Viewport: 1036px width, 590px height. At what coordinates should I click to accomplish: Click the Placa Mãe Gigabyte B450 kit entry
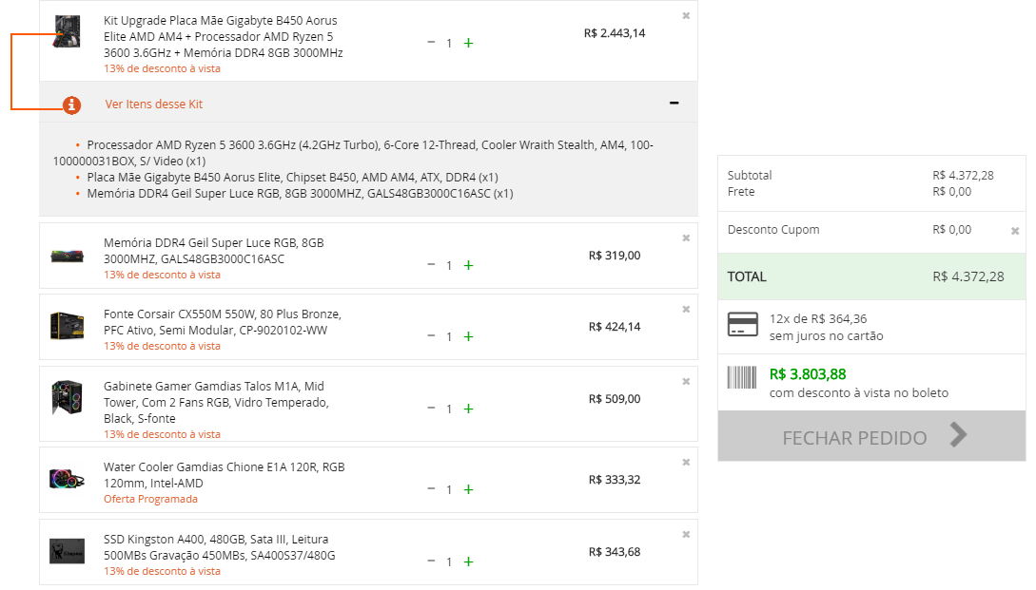pos(293,178)
